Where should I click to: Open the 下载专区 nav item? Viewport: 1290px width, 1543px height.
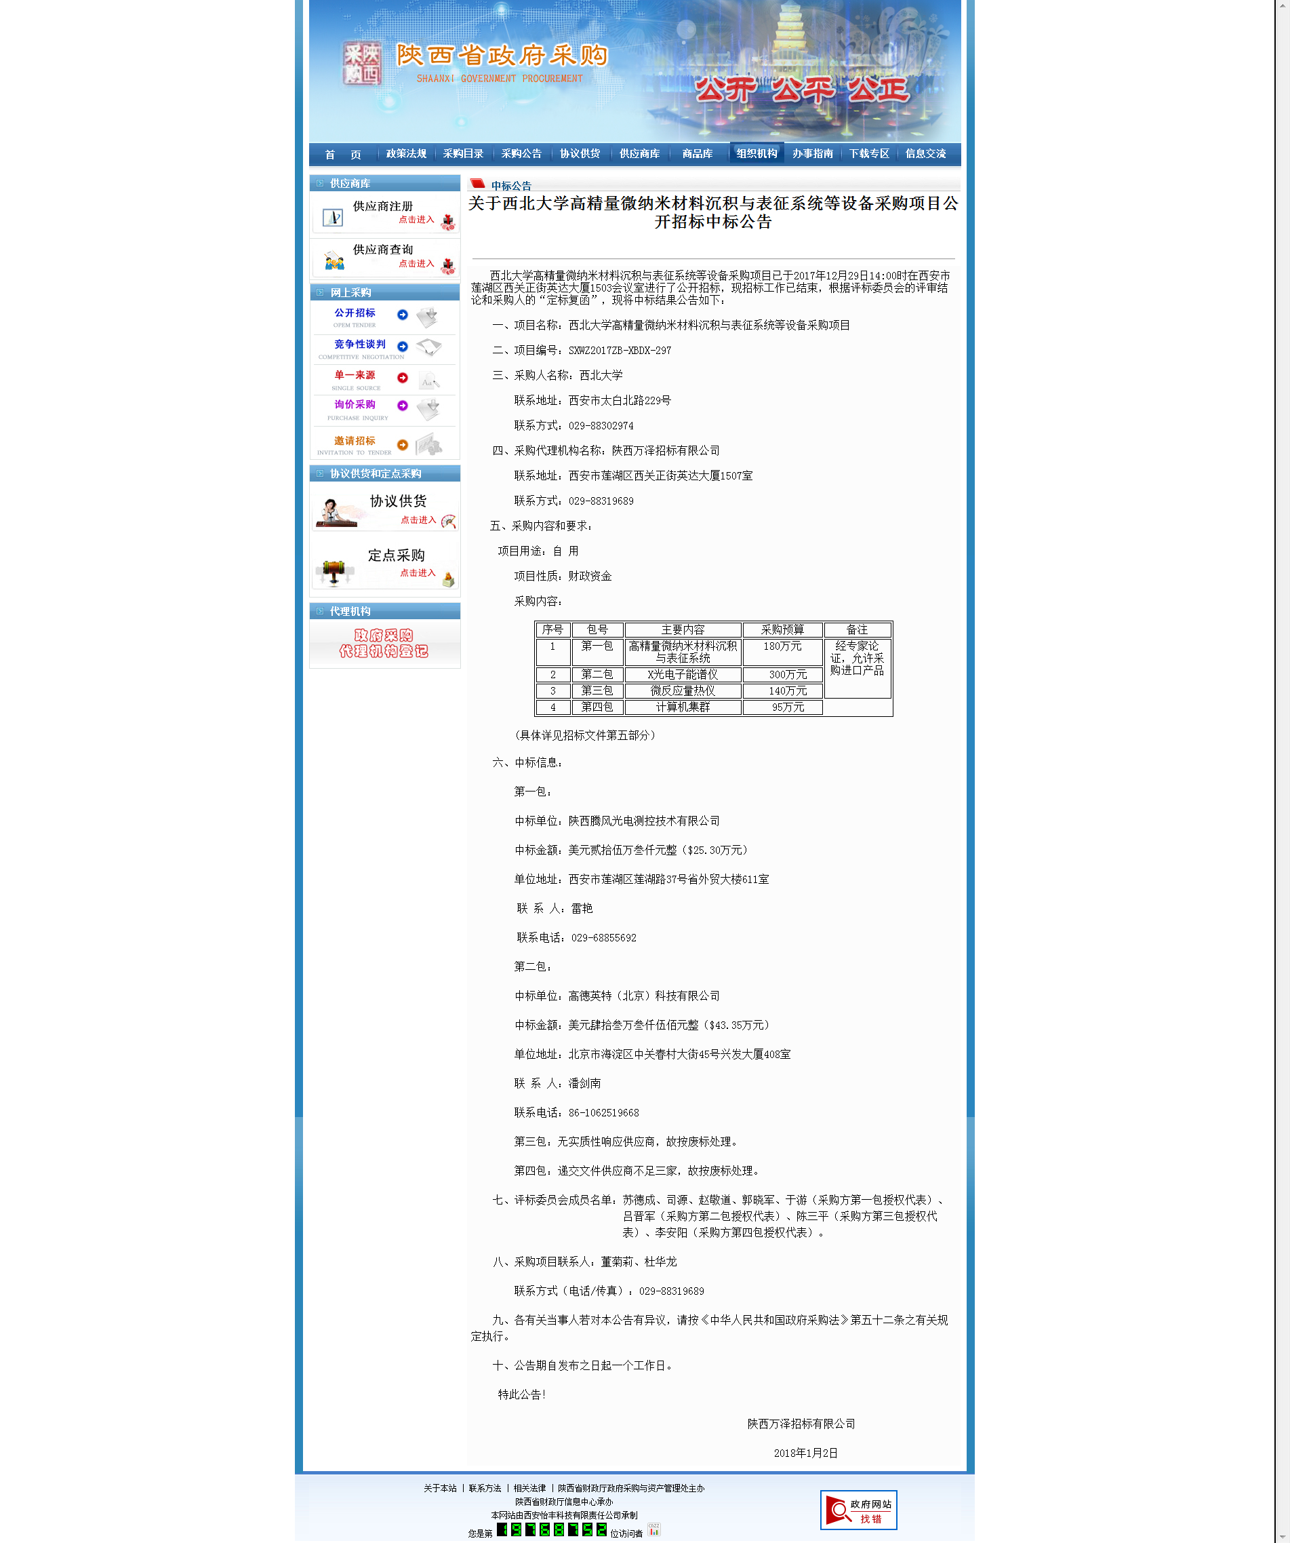tap(869, 153)
